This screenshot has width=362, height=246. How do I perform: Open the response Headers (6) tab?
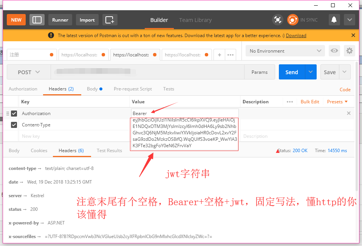click(x=71, y=151)
